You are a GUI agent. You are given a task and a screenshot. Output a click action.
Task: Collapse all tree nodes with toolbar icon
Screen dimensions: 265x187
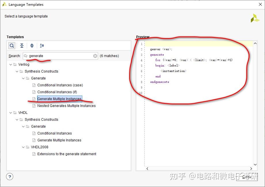(22, 46)
